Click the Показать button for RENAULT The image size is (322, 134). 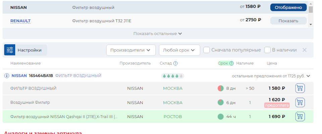click(288, 21)
